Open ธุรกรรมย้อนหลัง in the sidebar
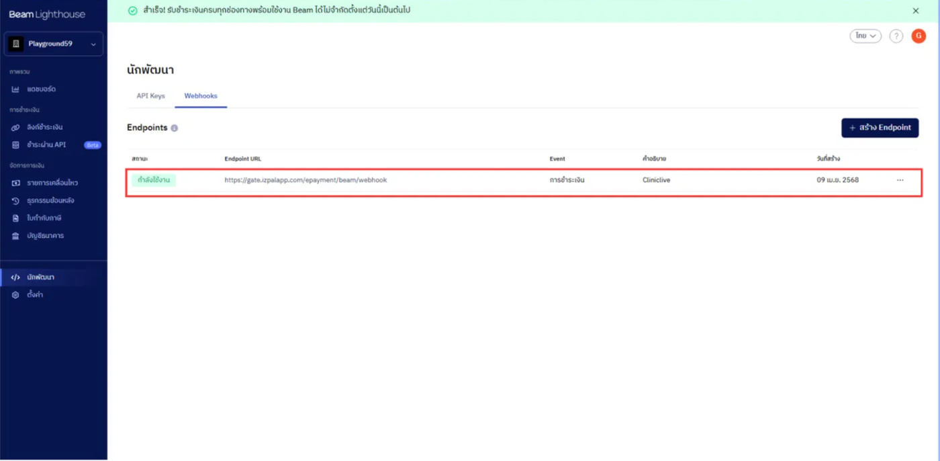The width and height of the screenshot is (940, 461). tap(50, 200)
